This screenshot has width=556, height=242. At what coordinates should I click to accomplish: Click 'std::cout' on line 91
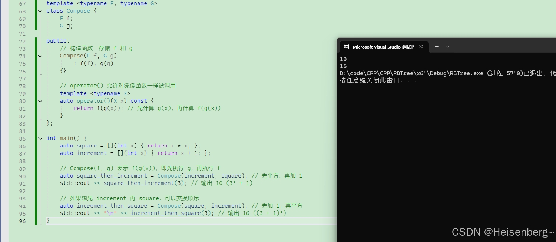pos(75,183)
